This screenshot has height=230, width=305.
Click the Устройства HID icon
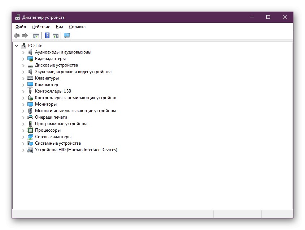click(30, 150)
